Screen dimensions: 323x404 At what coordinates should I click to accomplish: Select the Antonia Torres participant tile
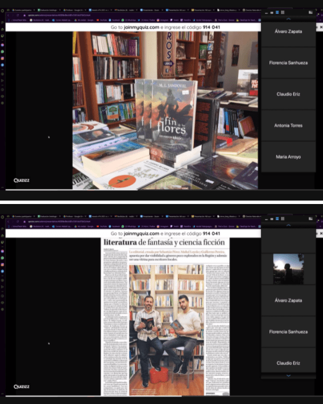tap(289, 125)
